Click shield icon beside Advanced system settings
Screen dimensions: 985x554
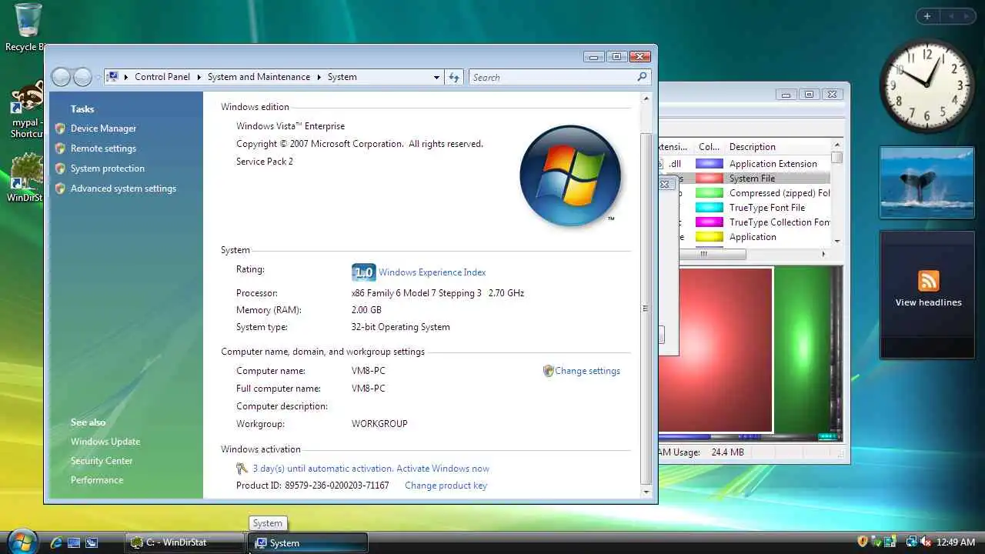(60, 189)
